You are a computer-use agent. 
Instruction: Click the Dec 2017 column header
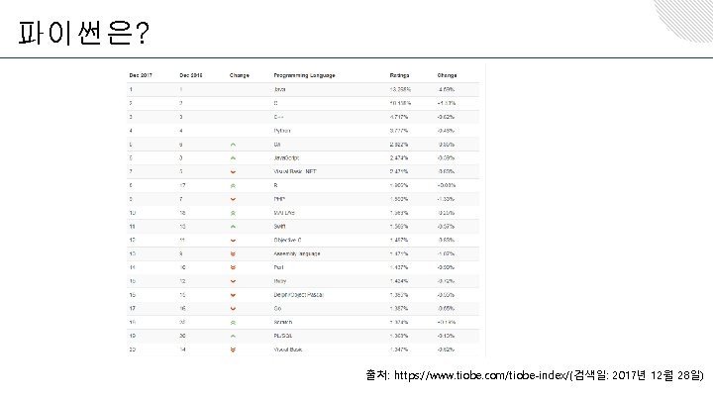(x=140, y=75)
